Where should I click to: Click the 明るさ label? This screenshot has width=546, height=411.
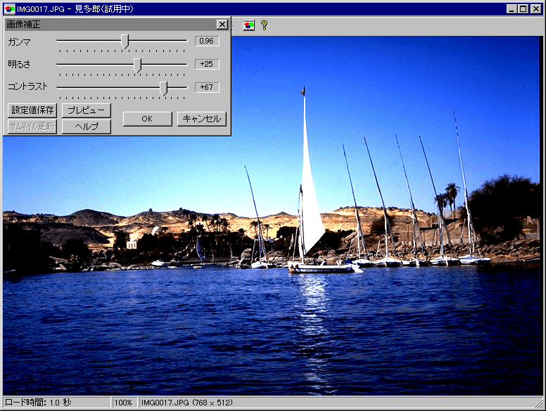click(x=19, y=65)
